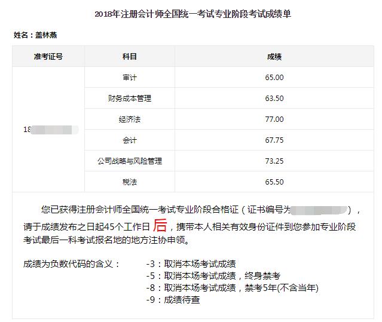Select the 经济法 subject cell

tap(130, 119)
